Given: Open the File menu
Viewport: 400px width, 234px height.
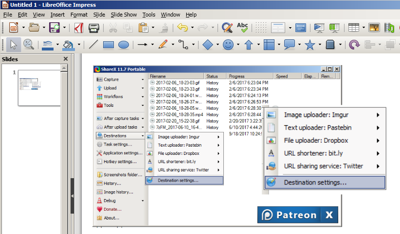Looking at the screenshot, I should point(7,15).
